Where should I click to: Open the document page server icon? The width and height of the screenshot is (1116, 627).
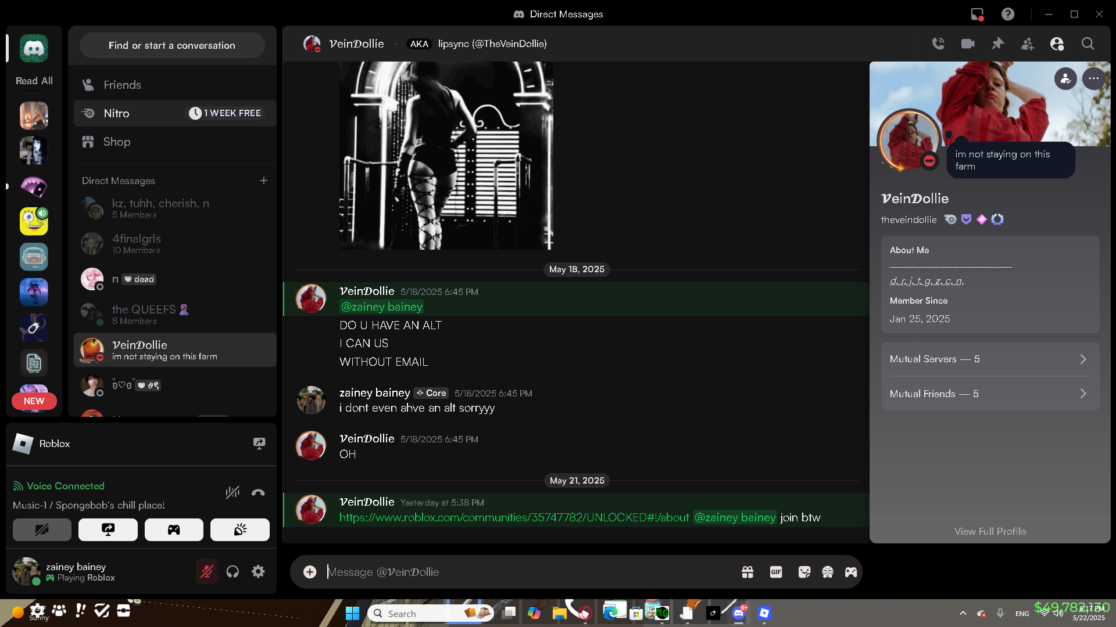click(x=34, y=363)
